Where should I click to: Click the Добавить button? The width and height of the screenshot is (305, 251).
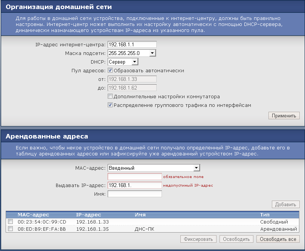(x=285, y=204)
